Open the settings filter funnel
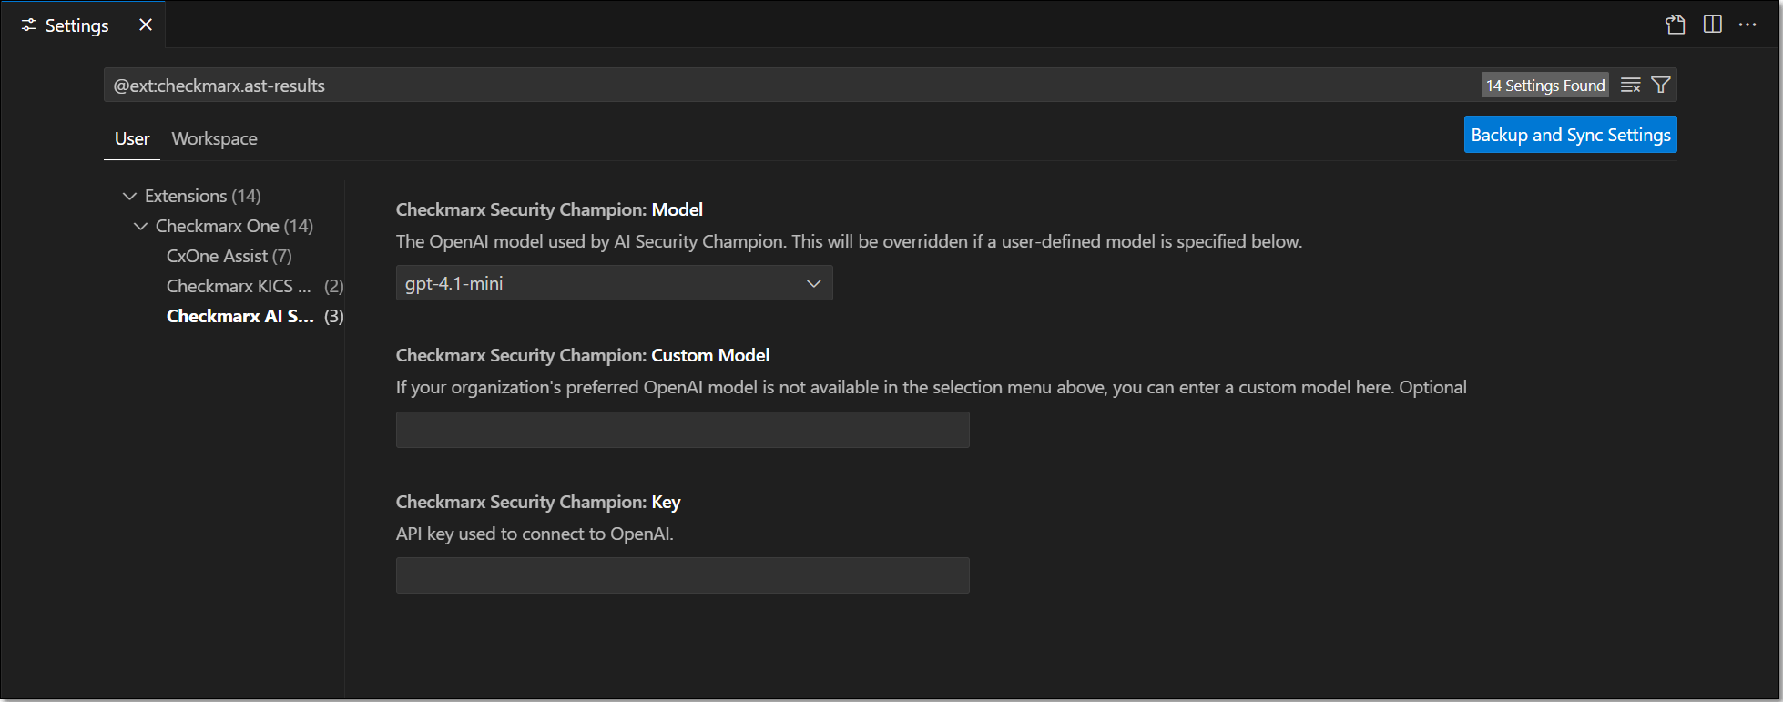The height and width of the screenshot is (702, 1783). pyautogui.click(x=1661, y=85)
